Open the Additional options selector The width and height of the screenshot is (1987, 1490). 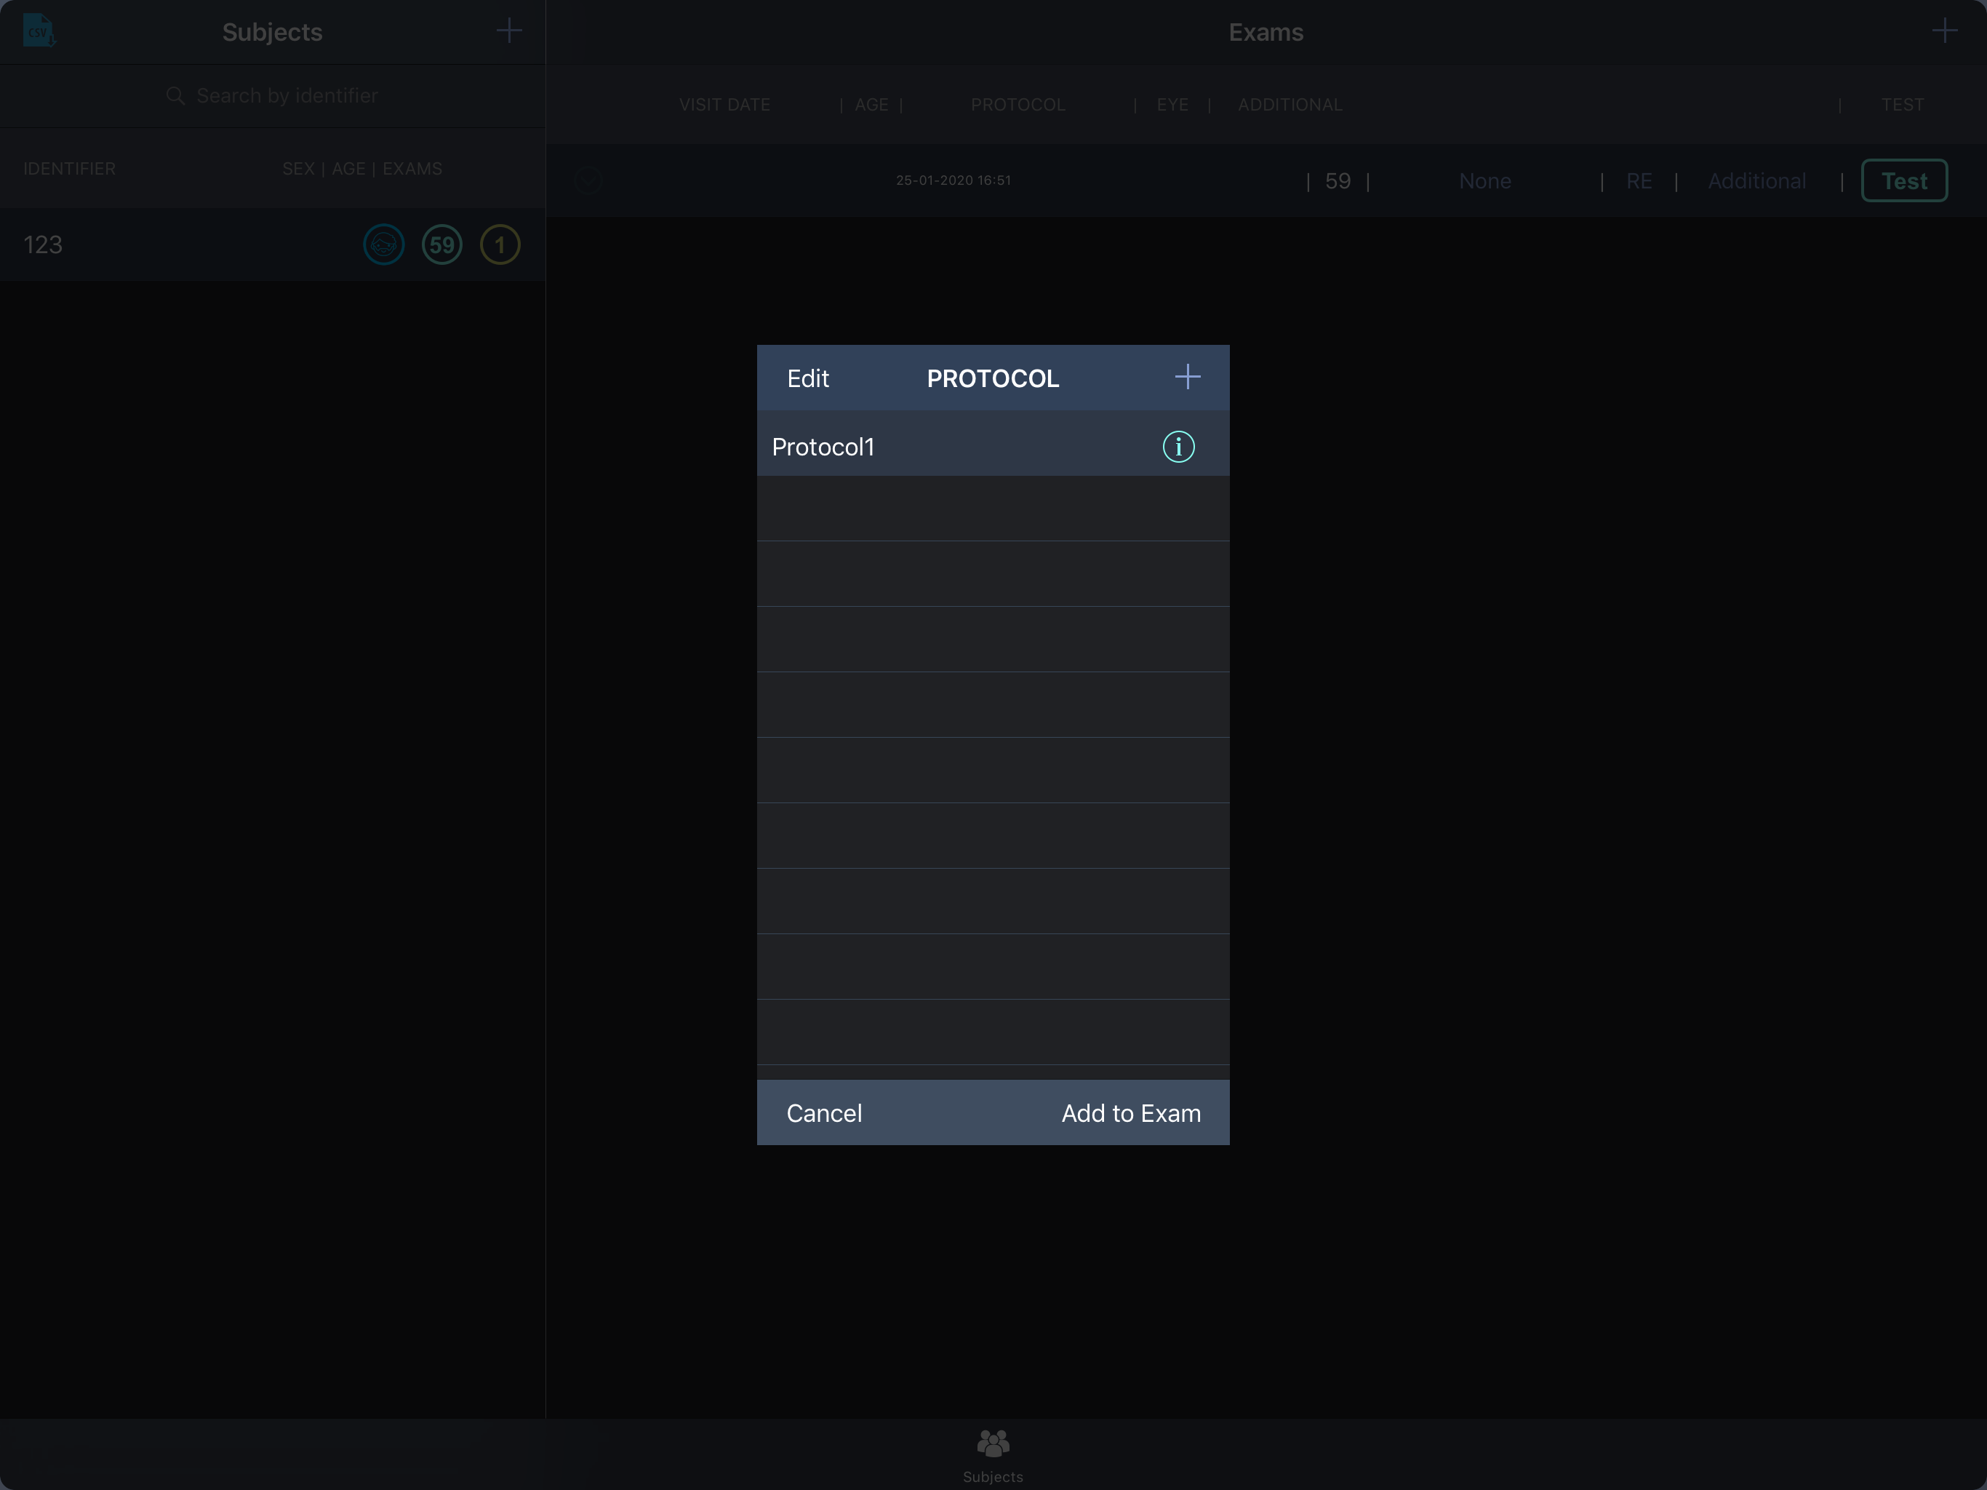[1756, 182]
